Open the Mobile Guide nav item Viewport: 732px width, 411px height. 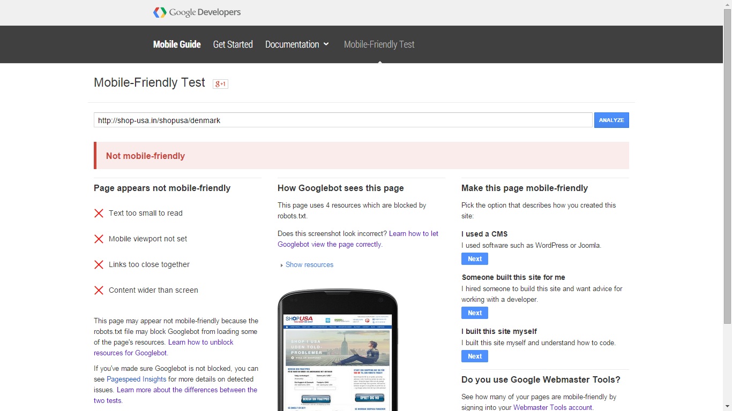(x=177, y=44)
